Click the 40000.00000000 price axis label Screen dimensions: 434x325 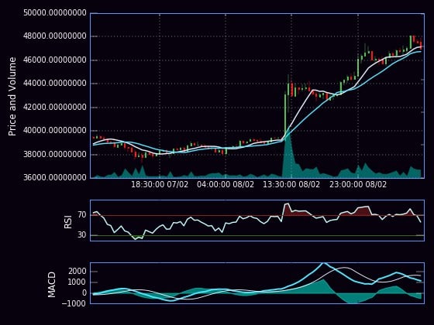(x=54, y=130)
